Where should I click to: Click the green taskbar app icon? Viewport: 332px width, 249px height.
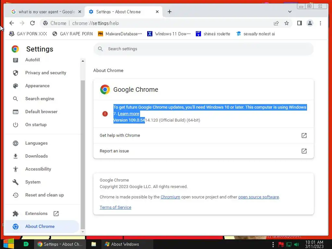(x=26, y=244)
